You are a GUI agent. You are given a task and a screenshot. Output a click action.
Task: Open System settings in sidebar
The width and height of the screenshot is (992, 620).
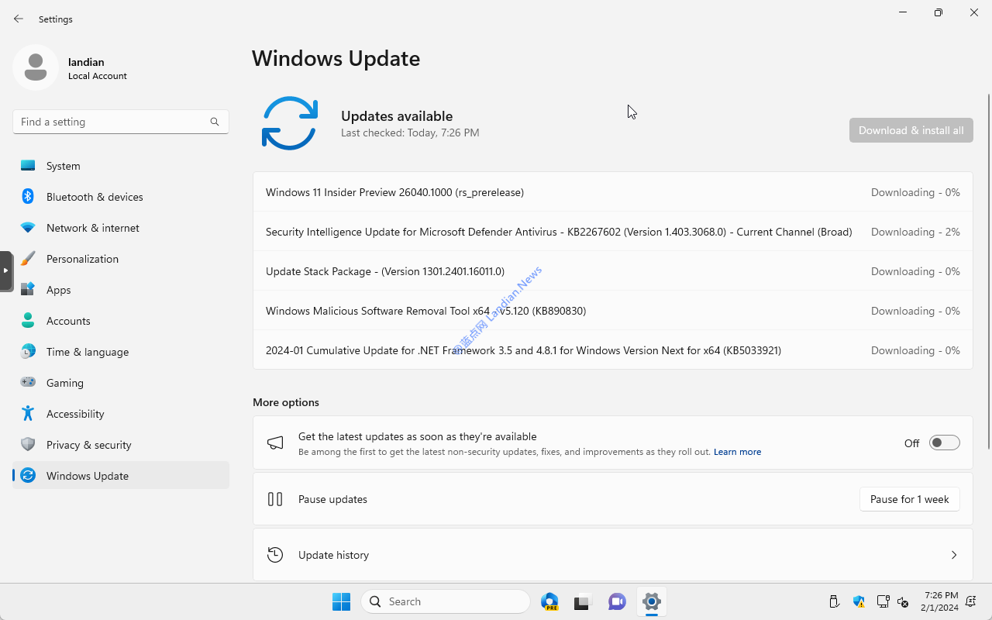tap(121, 166)
